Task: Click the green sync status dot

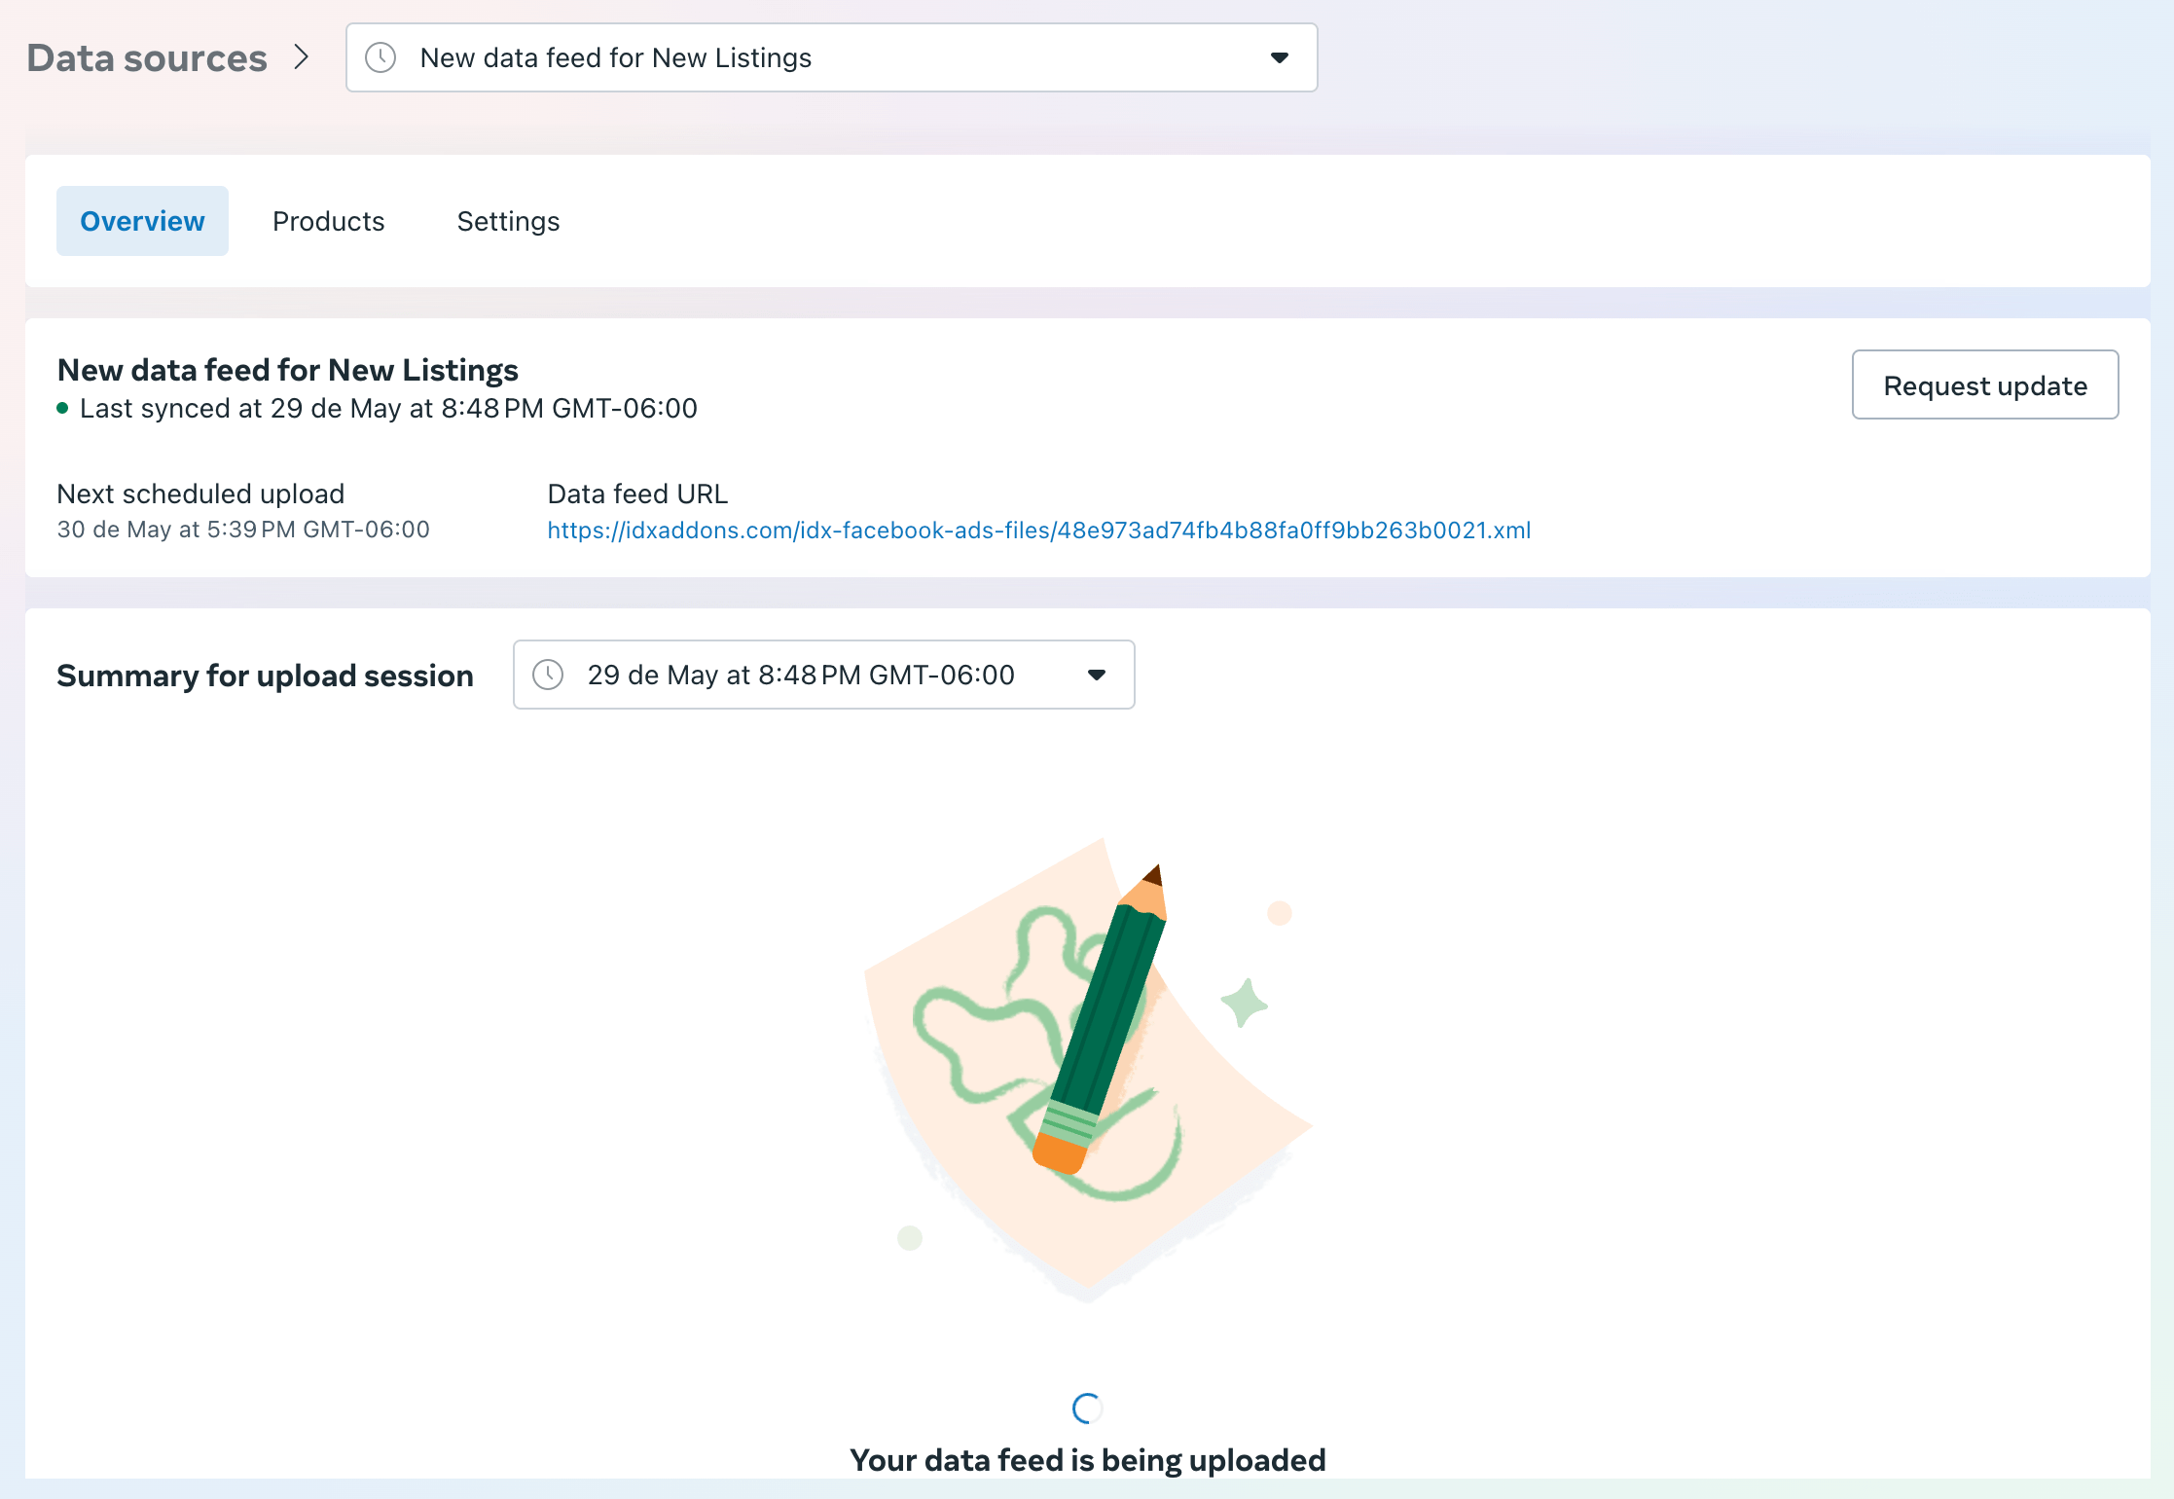Action: pos(62,409)
